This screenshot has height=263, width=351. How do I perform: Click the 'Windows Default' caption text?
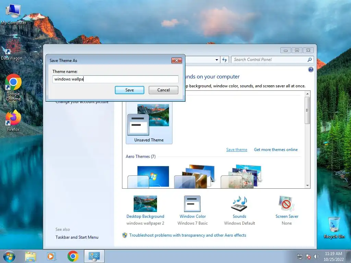point(240,223)
